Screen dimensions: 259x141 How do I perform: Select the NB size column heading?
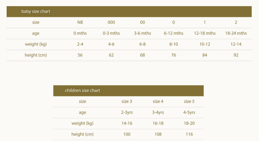(80, 22)
